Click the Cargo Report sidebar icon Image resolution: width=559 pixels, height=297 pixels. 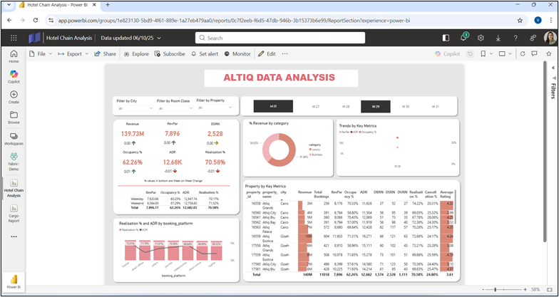[x=14, y=212]
